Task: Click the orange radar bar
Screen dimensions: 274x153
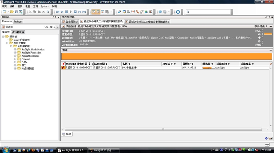Action: click(x=166, y=56)
